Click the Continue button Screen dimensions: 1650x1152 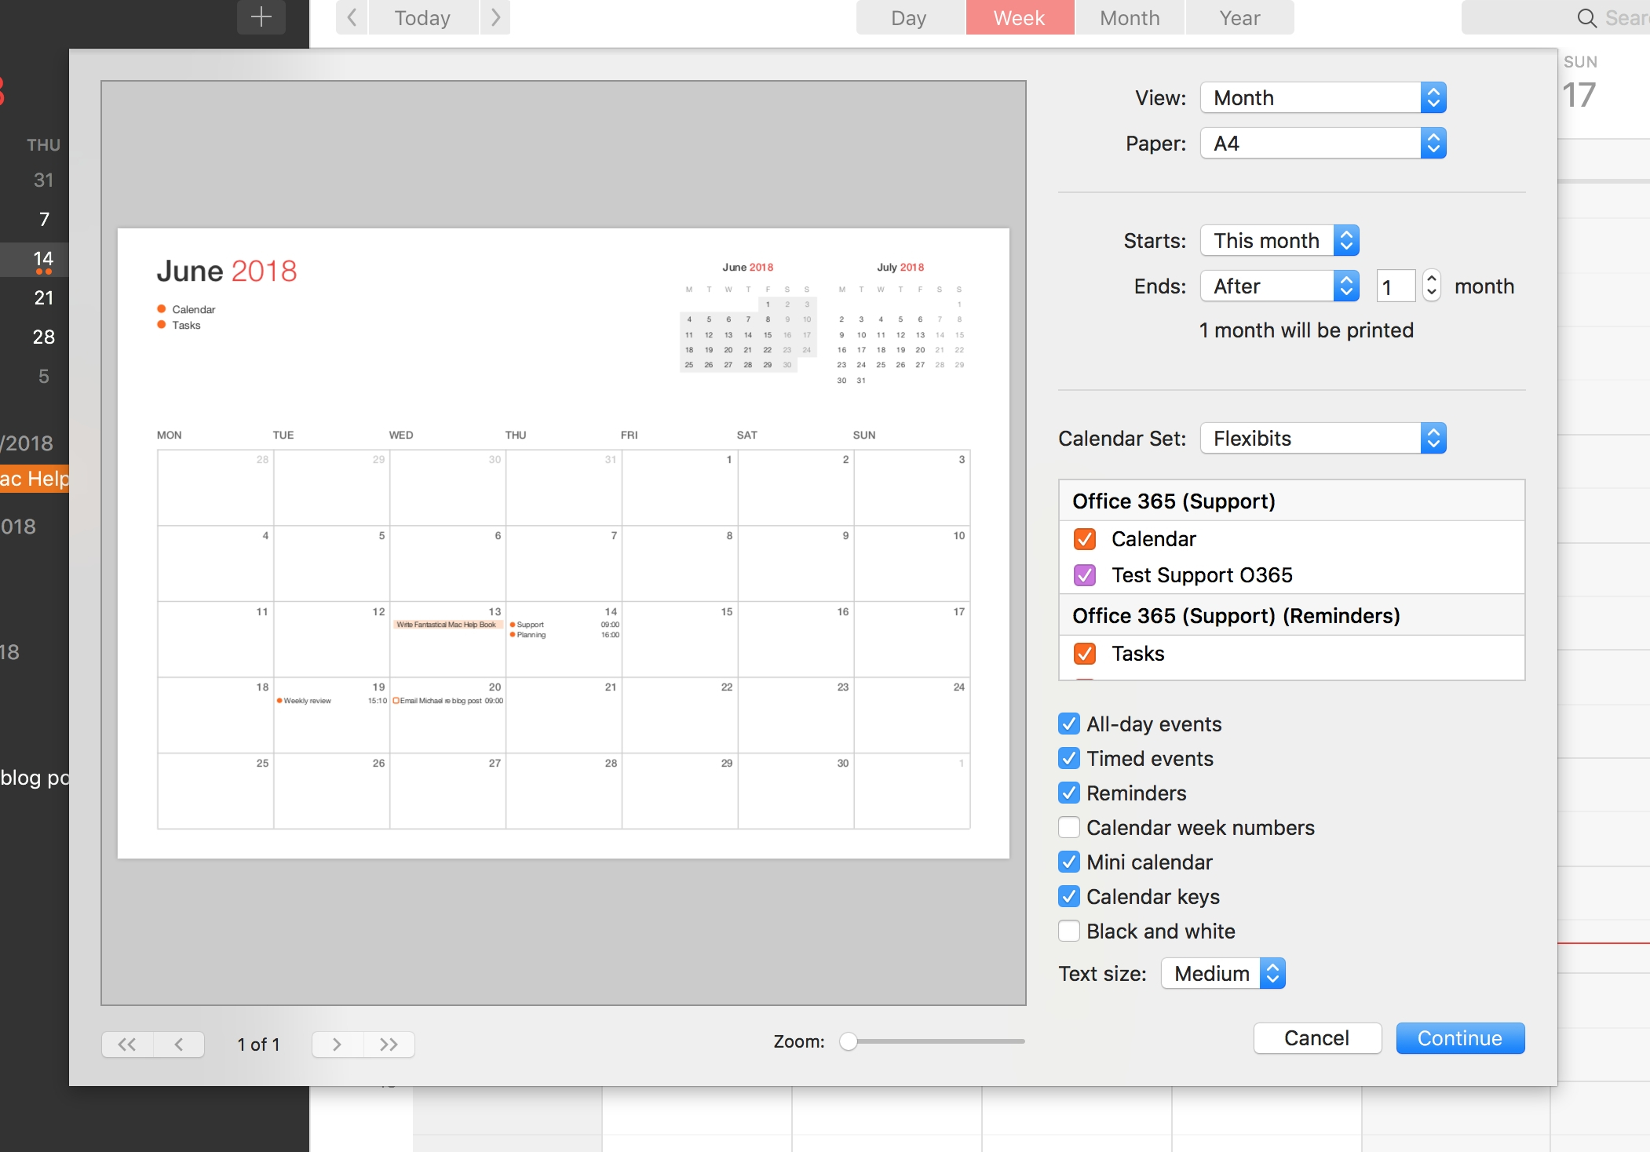1457,1037
